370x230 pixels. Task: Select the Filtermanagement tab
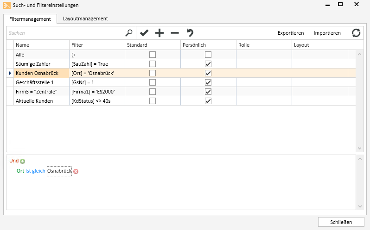(30, 19)
